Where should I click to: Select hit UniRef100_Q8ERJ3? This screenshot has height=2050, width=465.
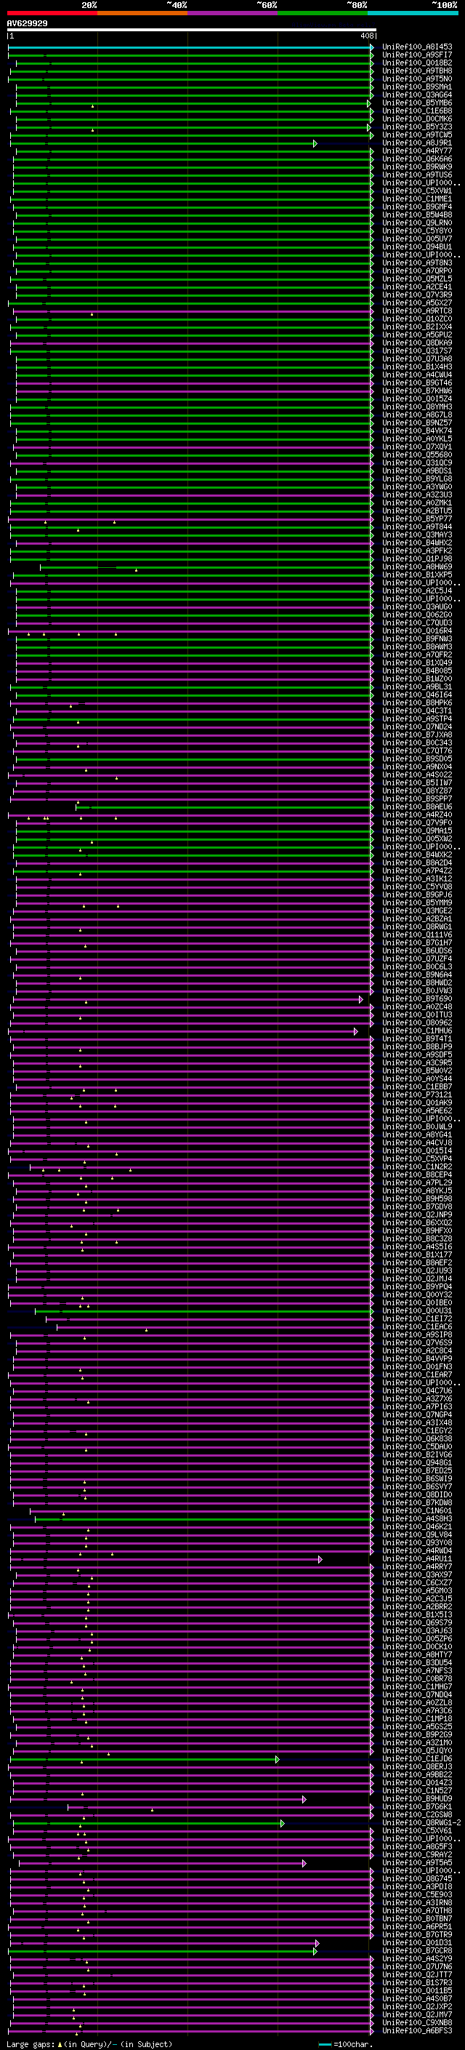pos(417,1768)
